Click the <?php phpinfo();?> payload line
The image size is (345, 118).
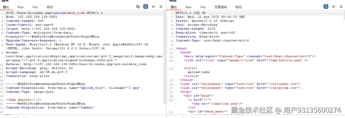pyautogui.click(x=24, y=100)
